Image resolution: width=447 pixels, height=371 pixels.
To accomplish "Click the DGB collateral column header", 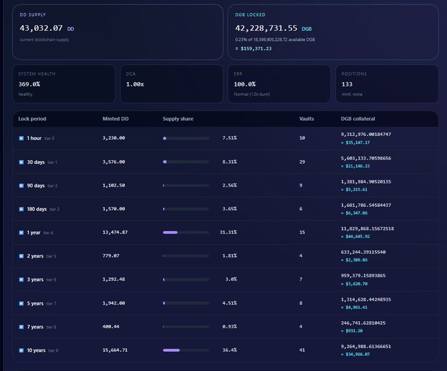I will point(358,119).
